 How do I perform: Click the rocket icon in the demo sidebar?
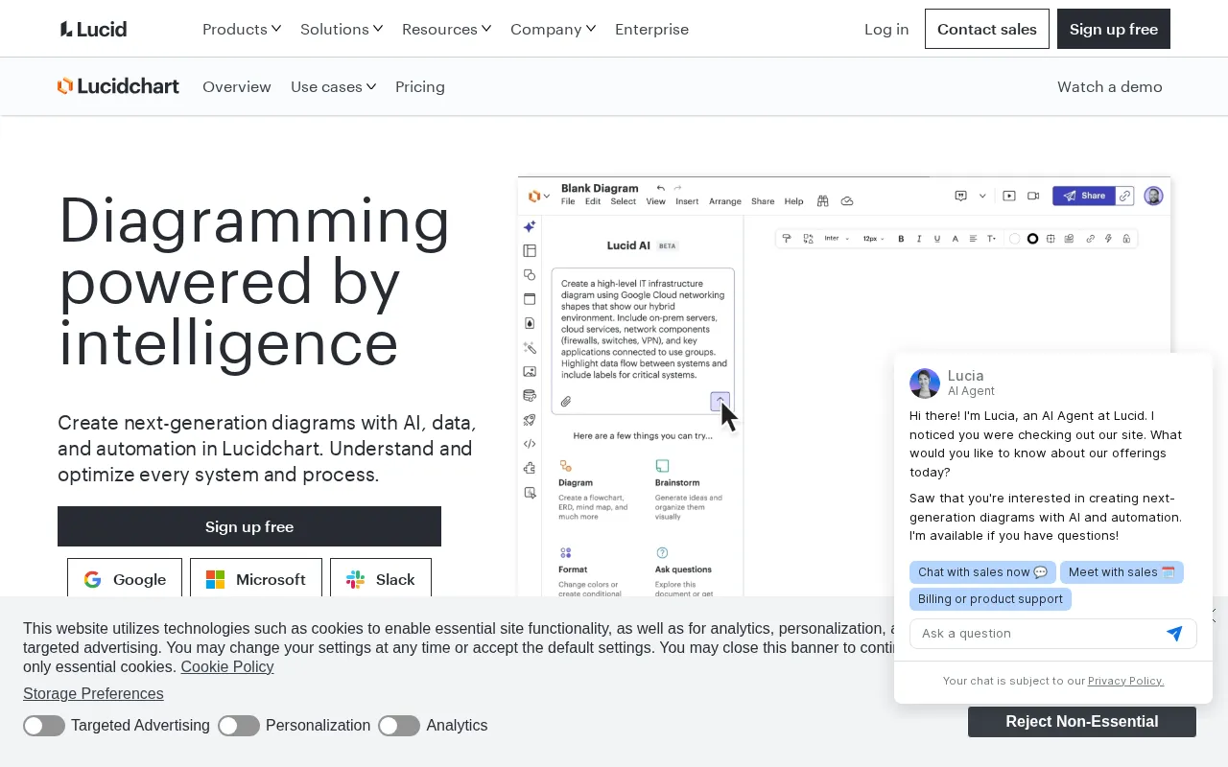tap(530, 420)
